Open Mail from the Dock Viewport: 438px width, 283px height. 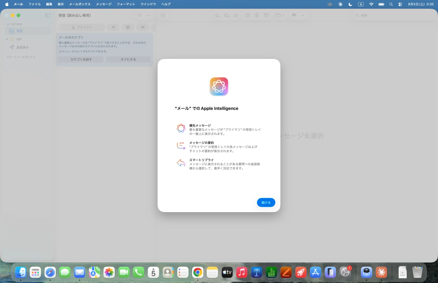point(80,272)
